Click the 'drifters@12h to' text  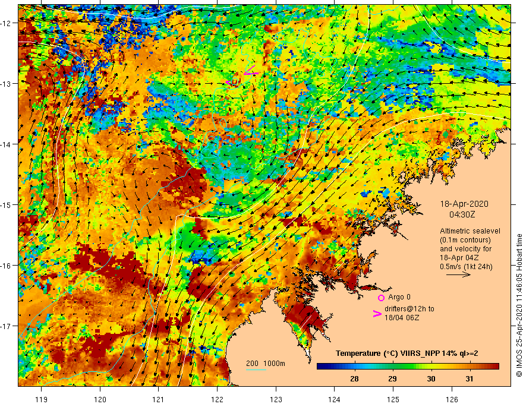pyautogui.click(x=409, y=309)
